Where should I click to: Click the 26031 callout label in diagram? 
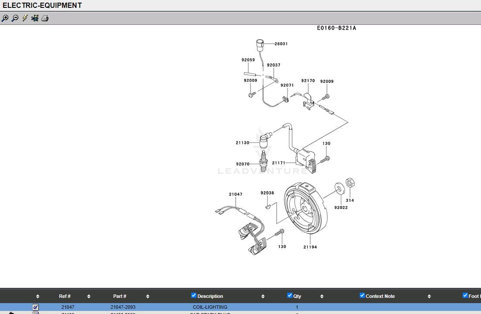[281, 44]
